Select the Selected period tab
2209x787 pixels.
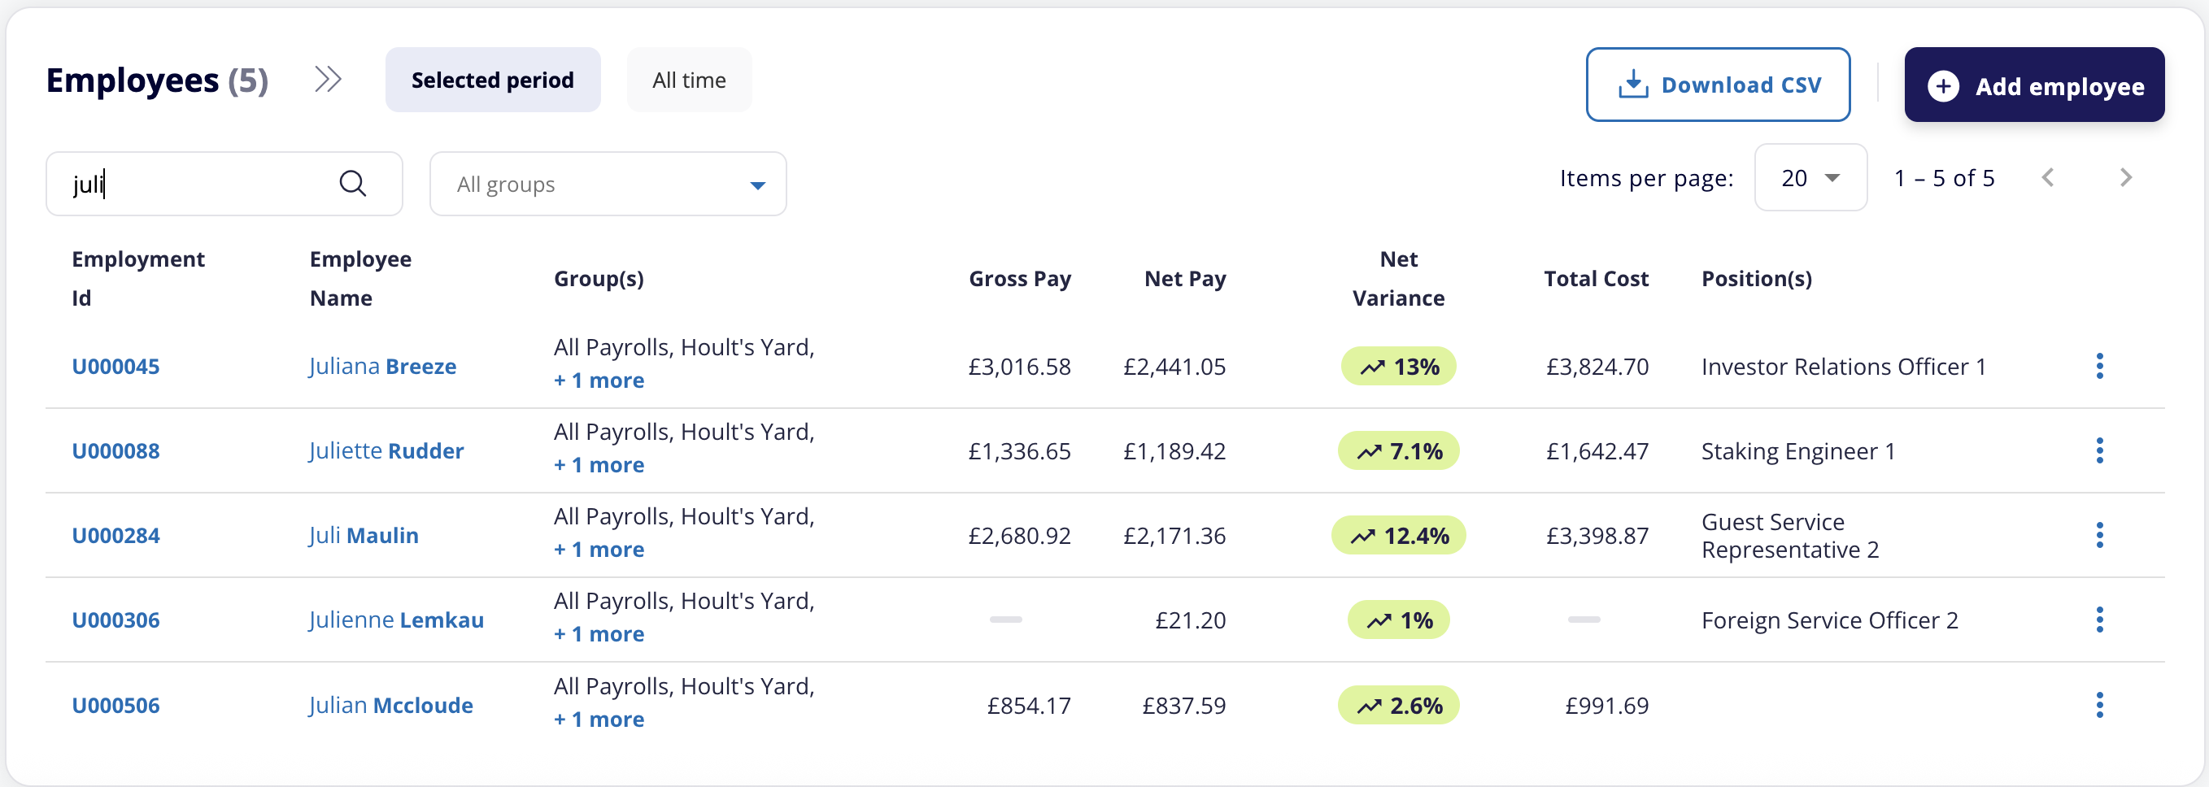pos(492,80)
